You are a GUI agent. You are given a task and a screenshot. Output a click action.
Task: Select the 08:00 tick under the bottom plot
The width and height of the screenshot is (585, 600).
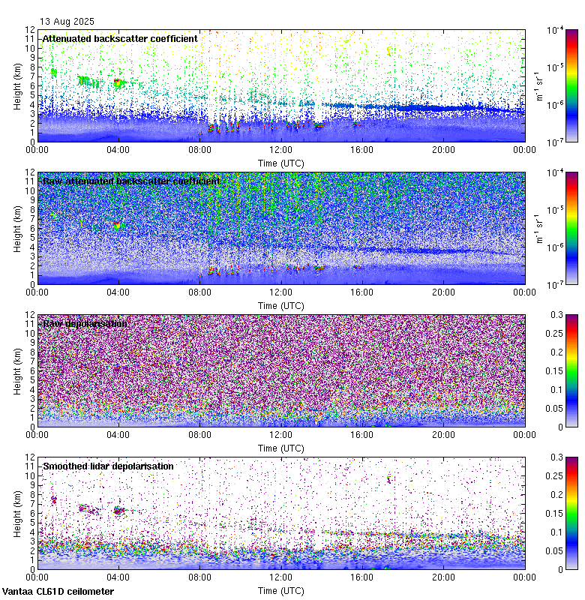click(x=199, y=577)
